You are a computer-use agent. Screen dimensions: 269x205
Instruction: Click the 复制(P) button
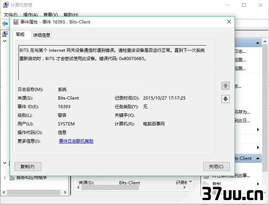coord(28,166)
